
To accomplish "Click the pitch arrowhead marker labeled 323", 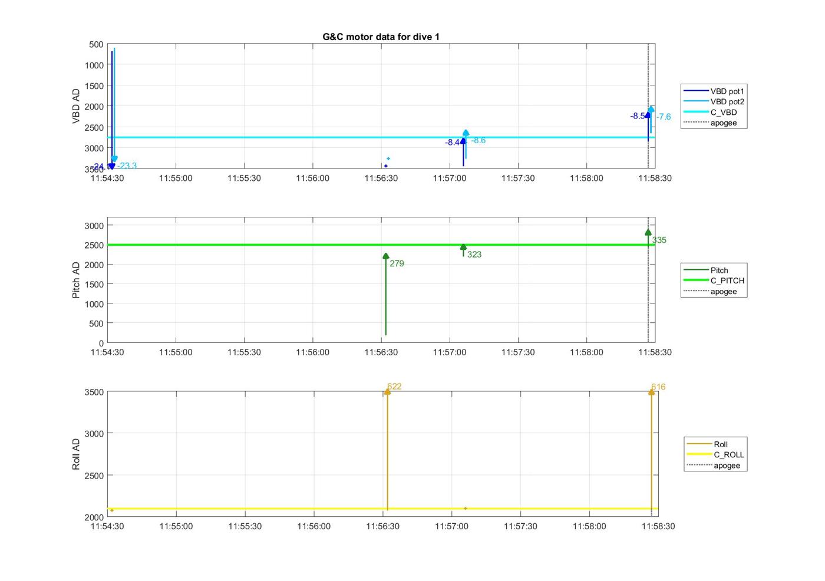I will coord(463,247).
